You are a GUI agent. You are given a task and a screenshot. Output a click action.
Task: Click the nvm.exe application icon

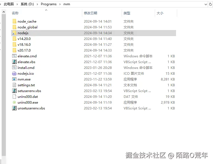tap(14, 79)
